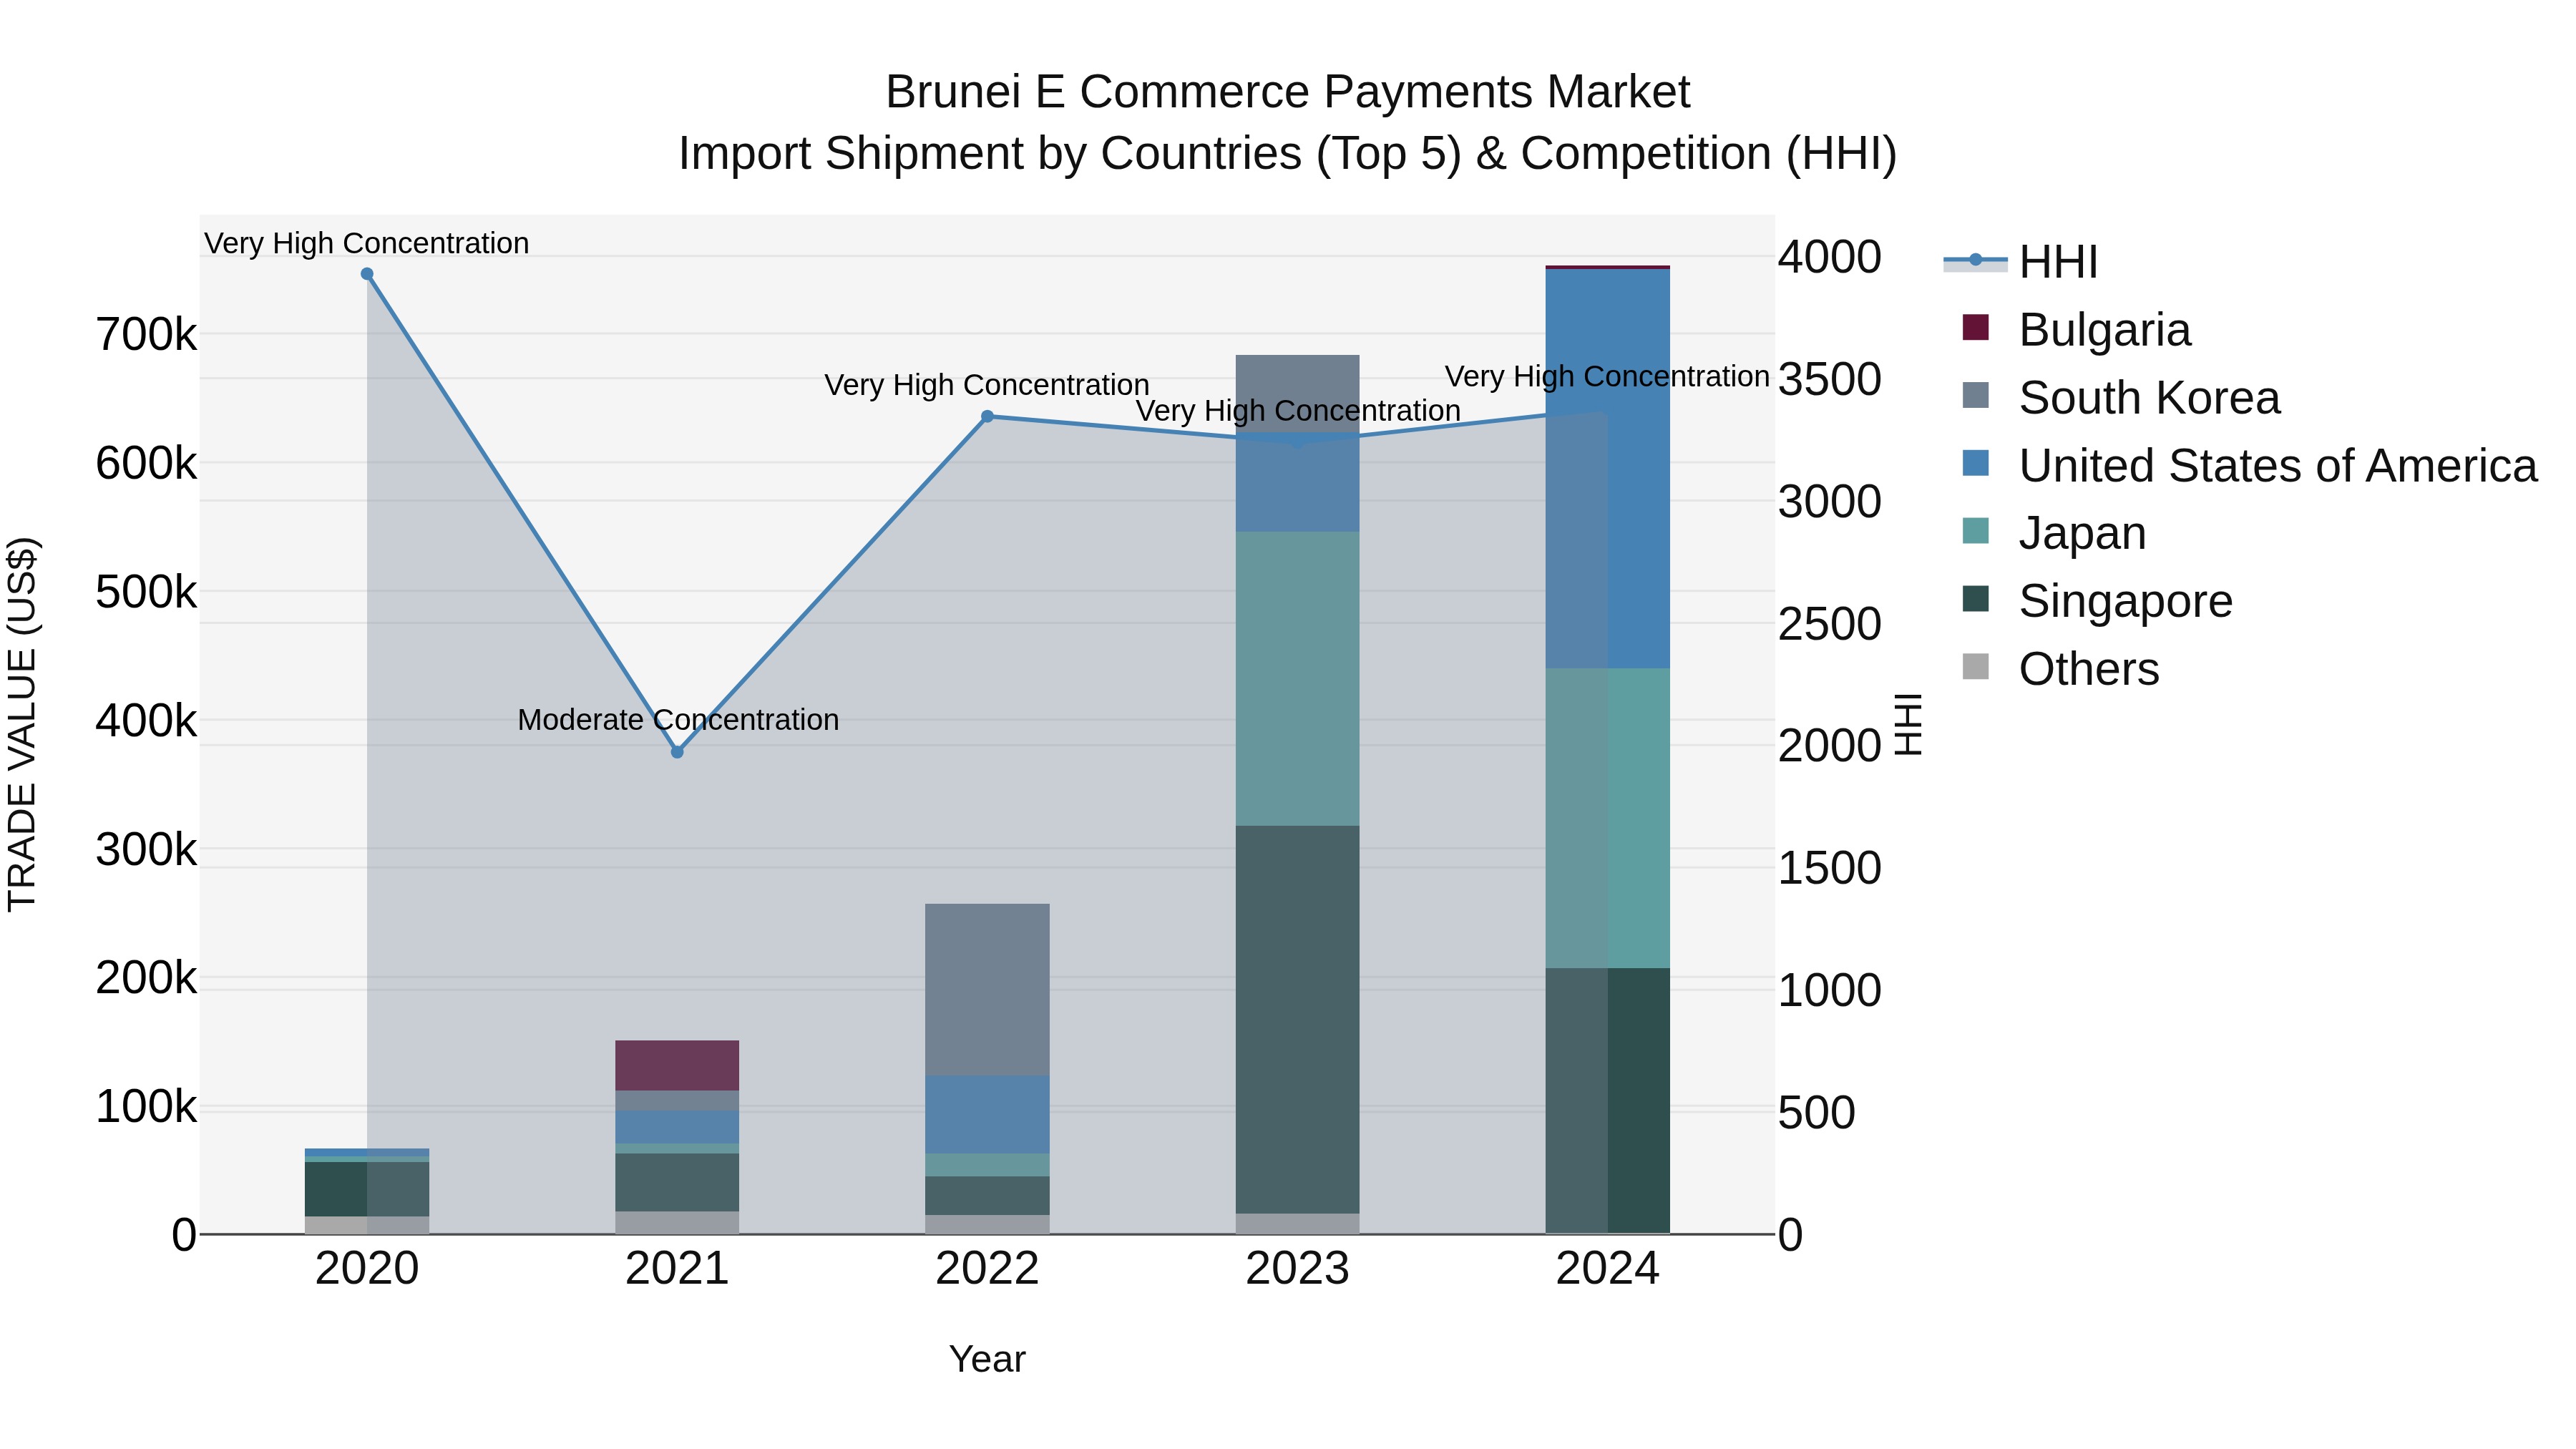Toggle the Singapore legend entry
This screenshot has height=1449, width=2576.
pos(2097,601)
